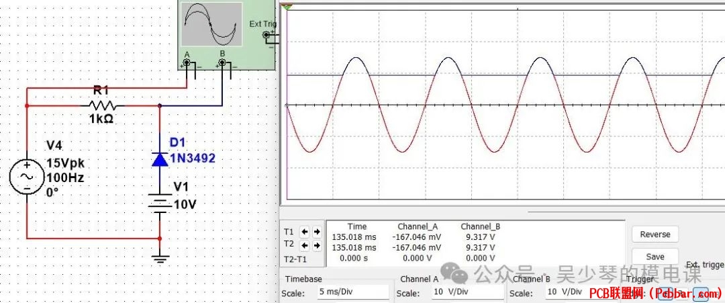Image resolution: width=725 pixels, height=303 pixels.
Task: Click the Timebase Scale field 5 ms/Div
Action: click(353, 292)
